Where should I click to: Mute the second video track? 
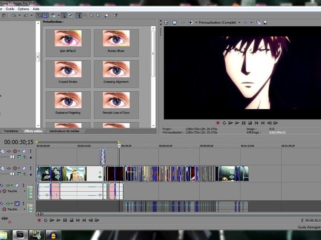point(24,168)
